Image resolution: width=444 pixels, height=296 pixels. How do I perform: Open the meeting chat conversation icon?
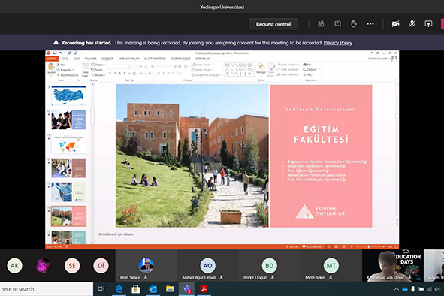coord(337,24)
